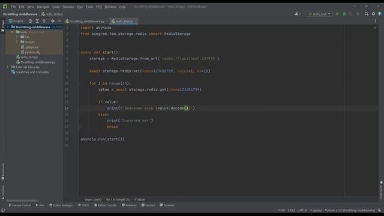Click 'async start()' editor breadcrumb

point(93,200)
